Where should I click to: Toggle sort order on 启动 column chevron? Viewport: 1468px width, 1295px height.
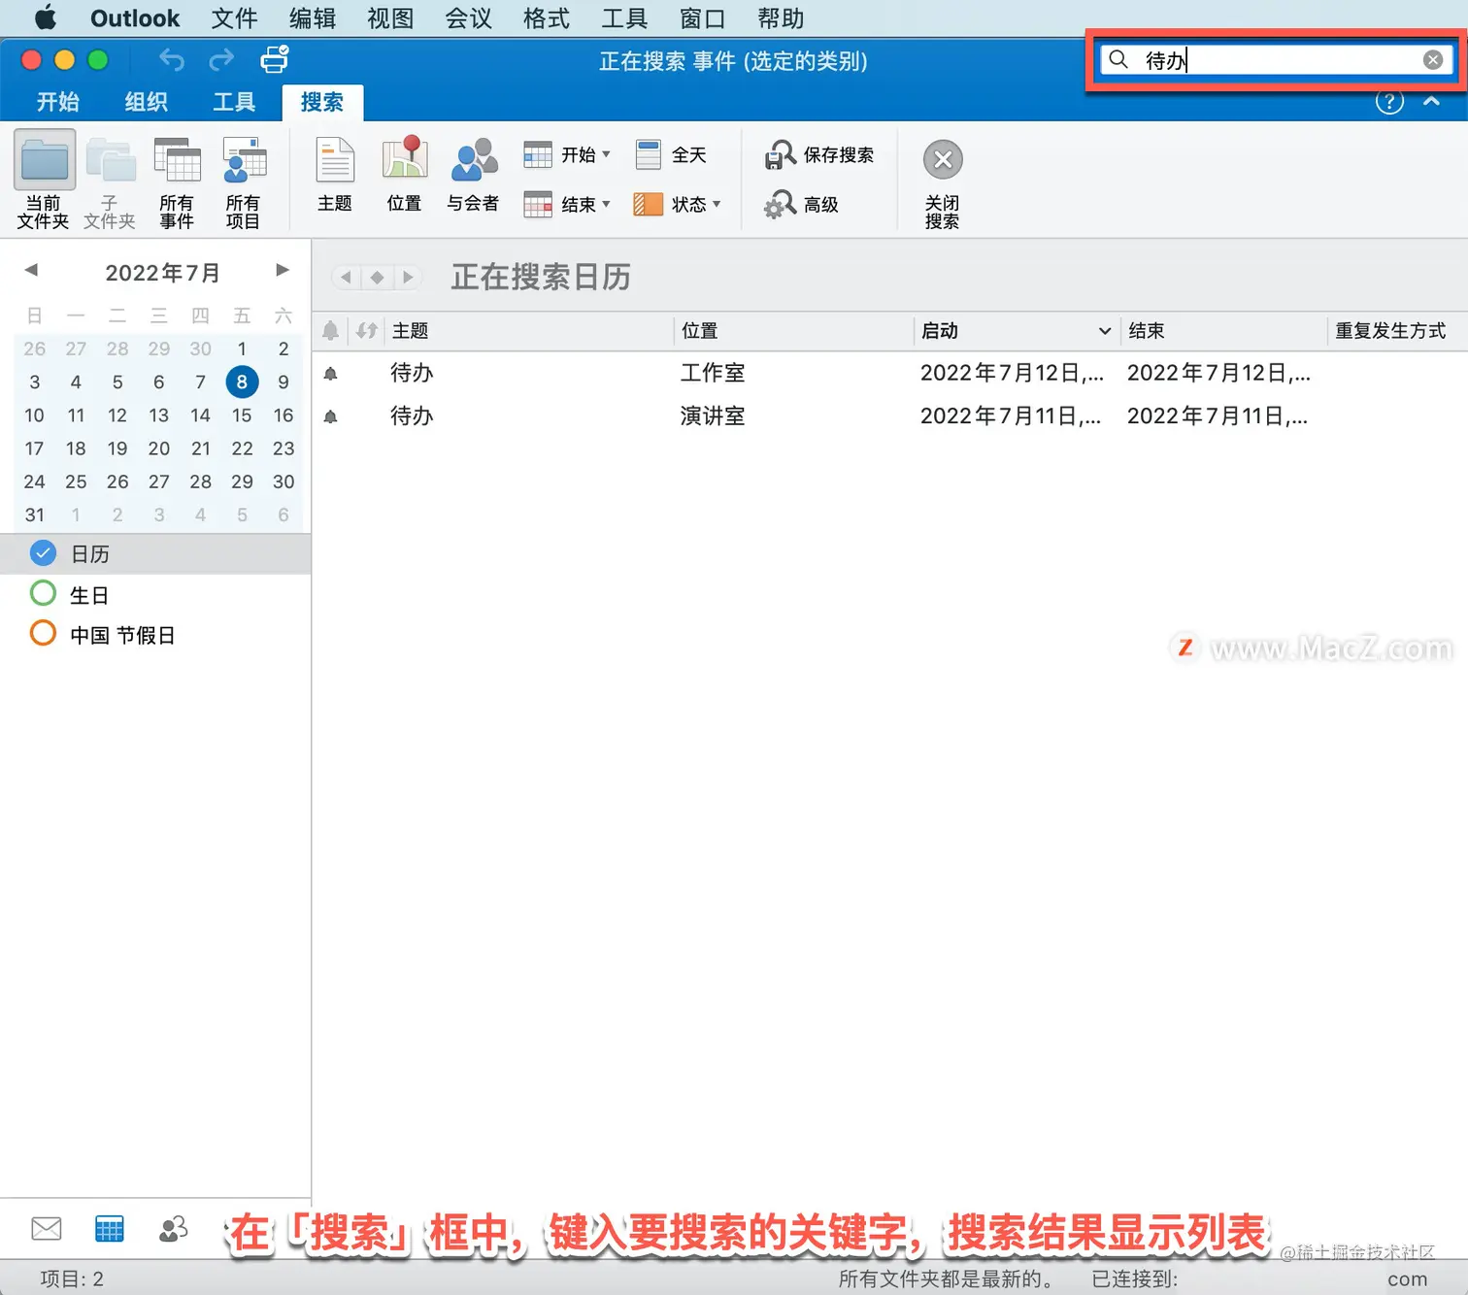tap(1105, 331)
